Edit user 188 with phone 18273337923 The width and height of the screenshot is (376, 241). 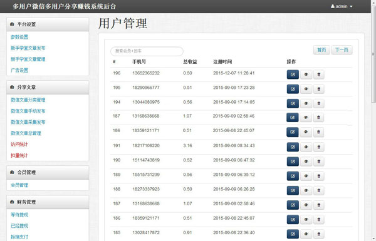pyautogui.click(x=293, y=190)
